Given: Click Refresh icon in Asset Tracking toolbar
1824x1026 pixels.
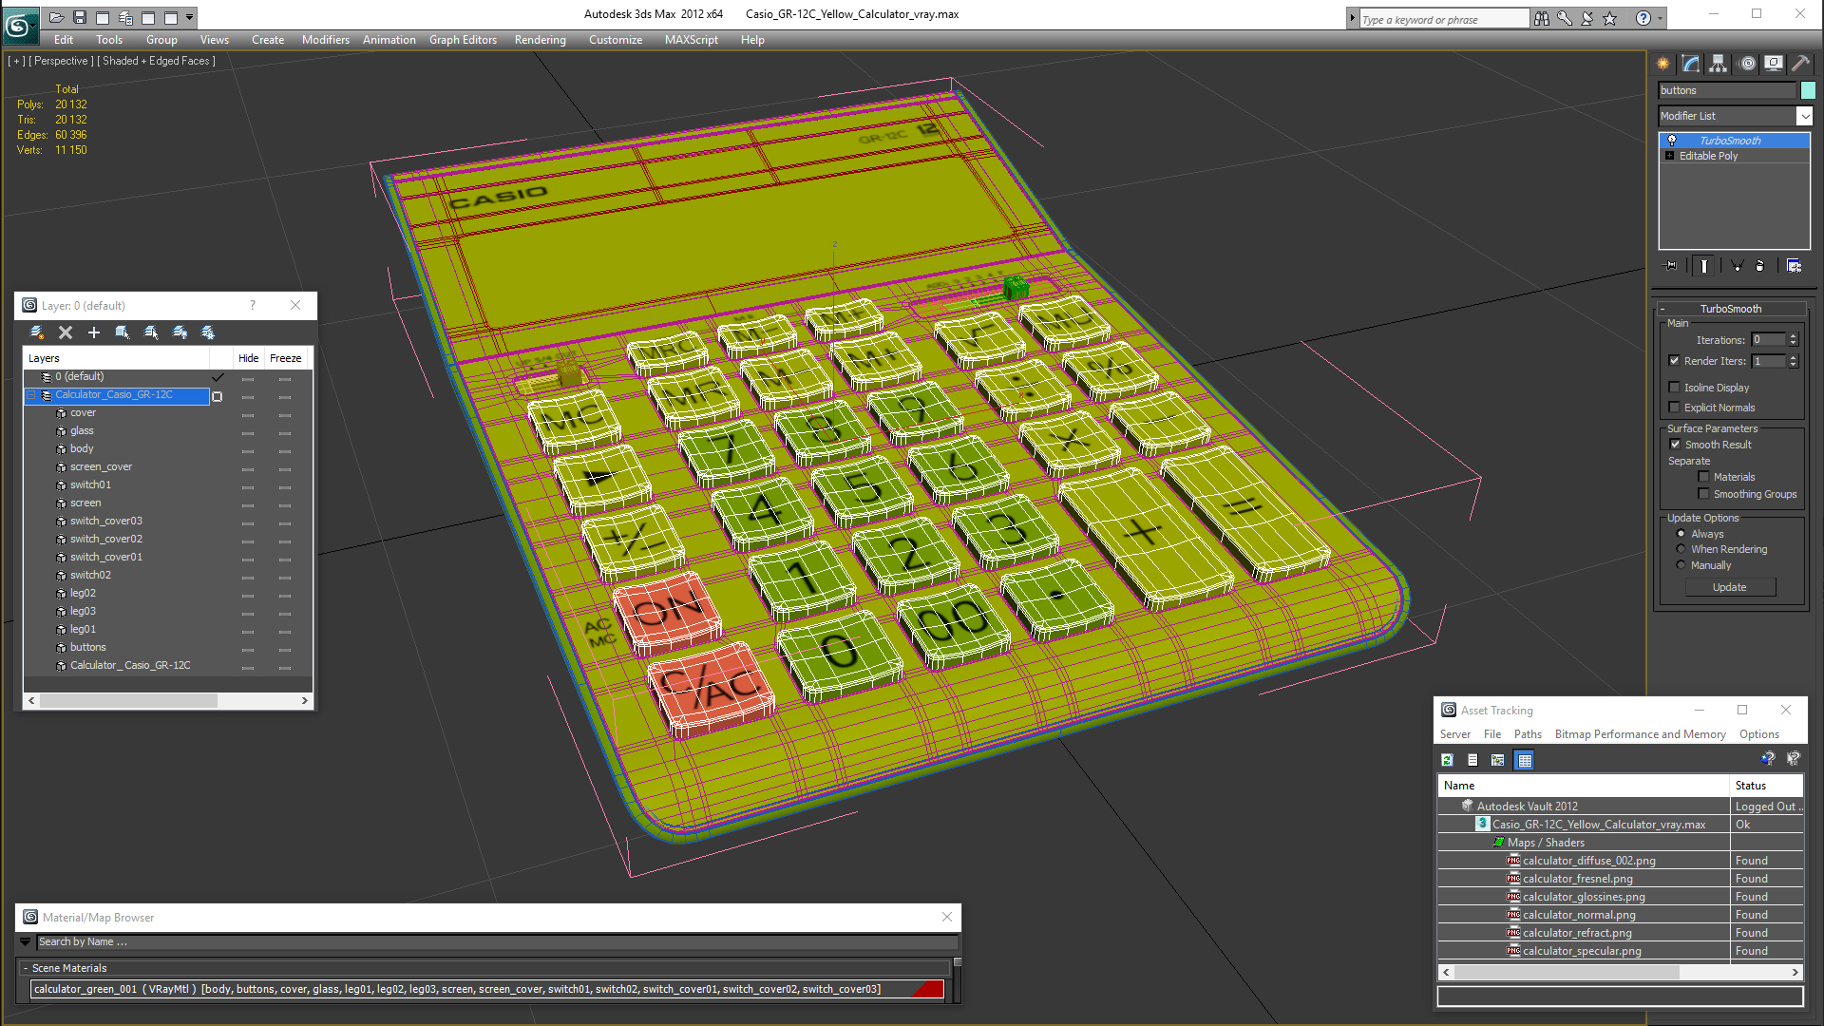Looking at the screenshot, I should pos(1447,760).
